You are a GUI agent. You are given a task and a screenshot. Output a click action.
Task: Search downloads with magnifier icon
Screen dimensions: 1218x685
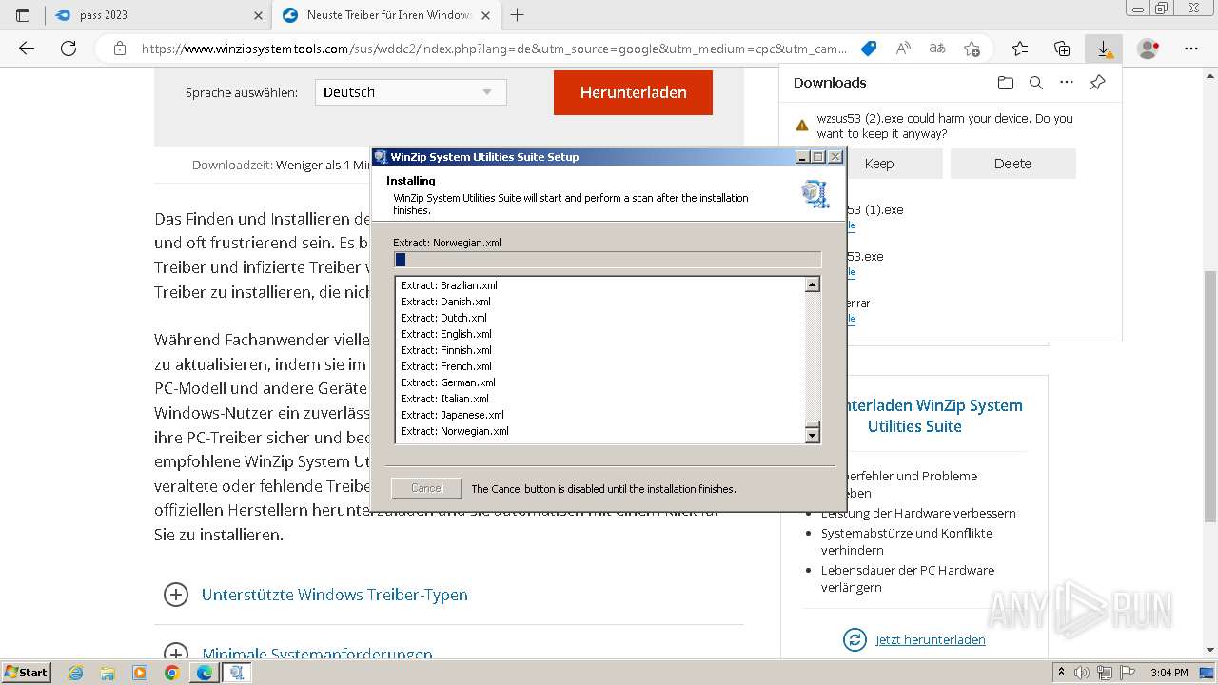pyautogui.click(x=1036, y=83)
